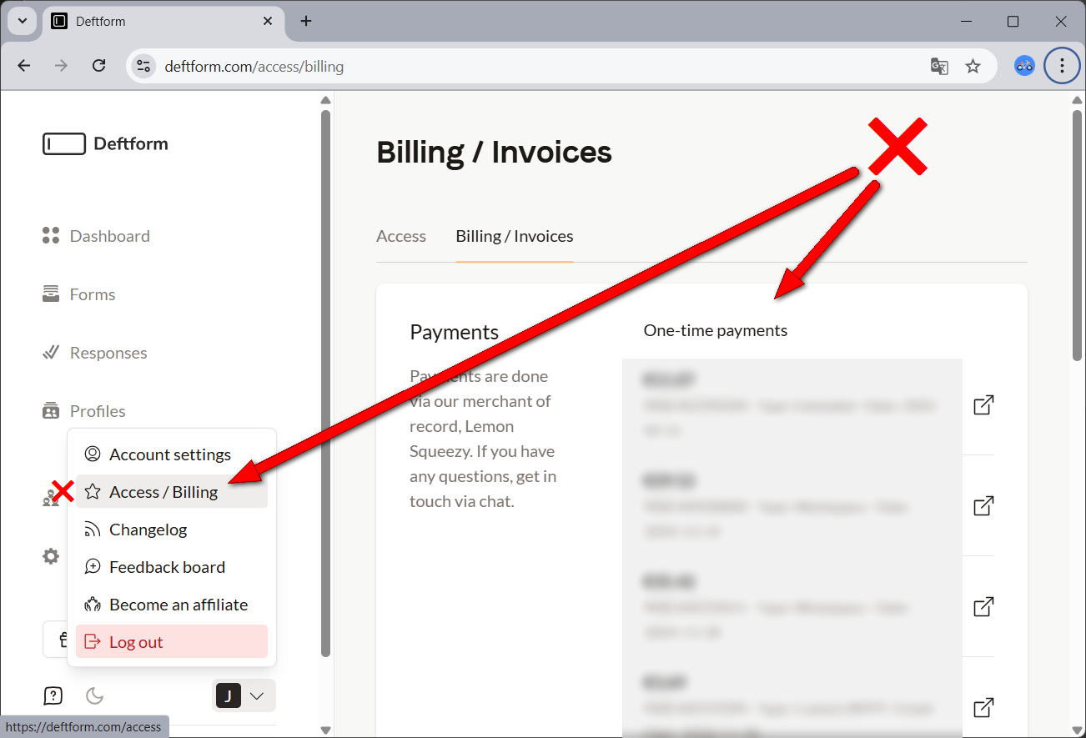Viewport: 1086px width, 738px height.
Task: Choose Account settings from the menu
Action: click(172, 454)
